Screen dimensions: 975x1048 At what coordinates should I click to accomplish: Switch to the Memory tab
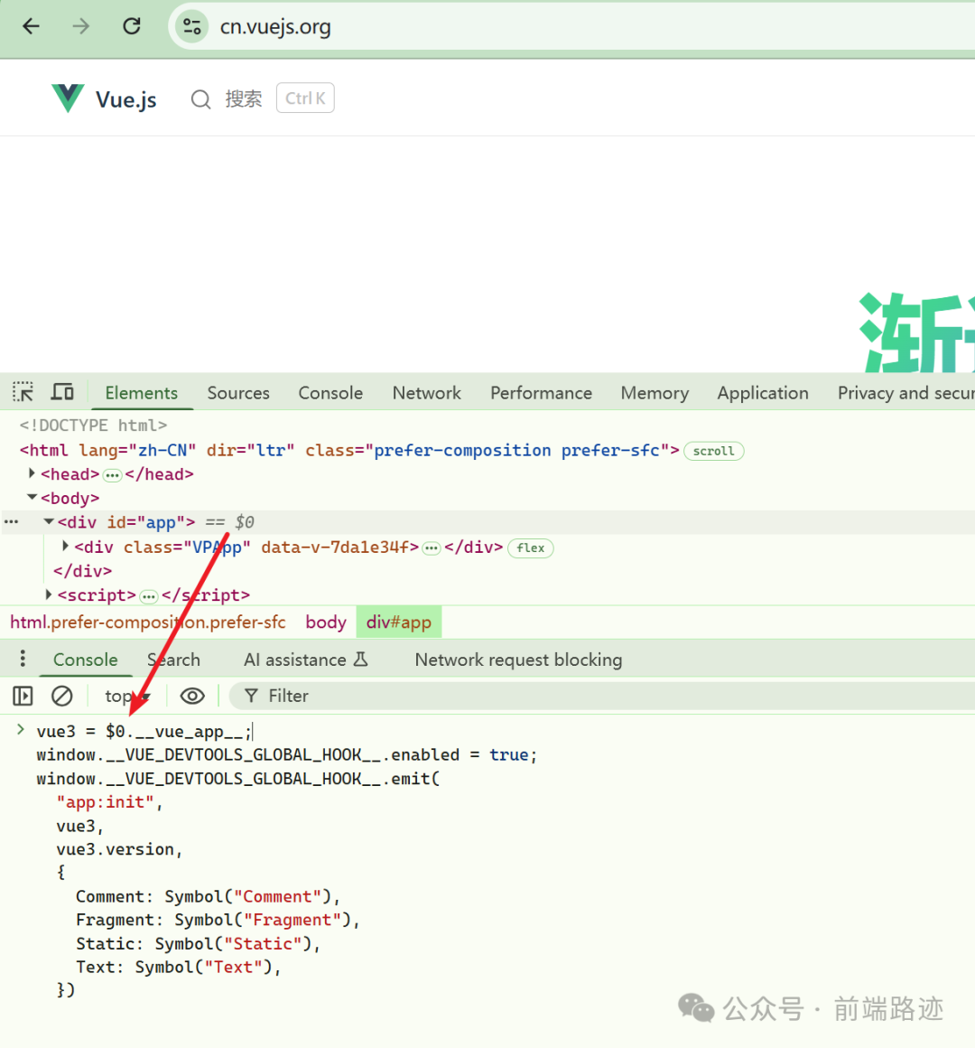(655, 393)
